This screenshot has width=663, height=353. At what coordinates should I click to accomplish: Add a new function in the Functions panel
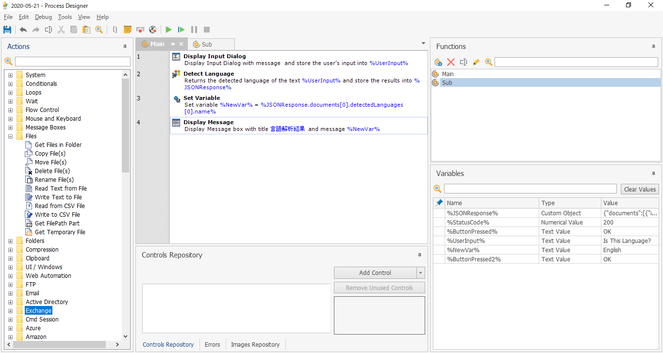tap(438, 62)
